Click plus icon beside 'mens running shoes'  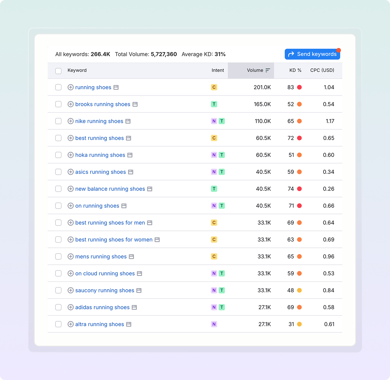[x=71, y=257]
